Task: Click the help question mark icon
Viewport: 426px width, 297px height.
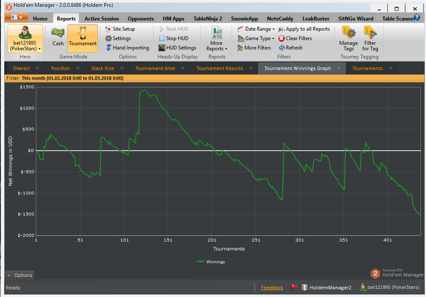Action: (417, 18)
